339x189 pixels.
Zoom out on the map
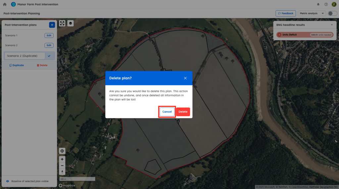click(x=62, y=165)
